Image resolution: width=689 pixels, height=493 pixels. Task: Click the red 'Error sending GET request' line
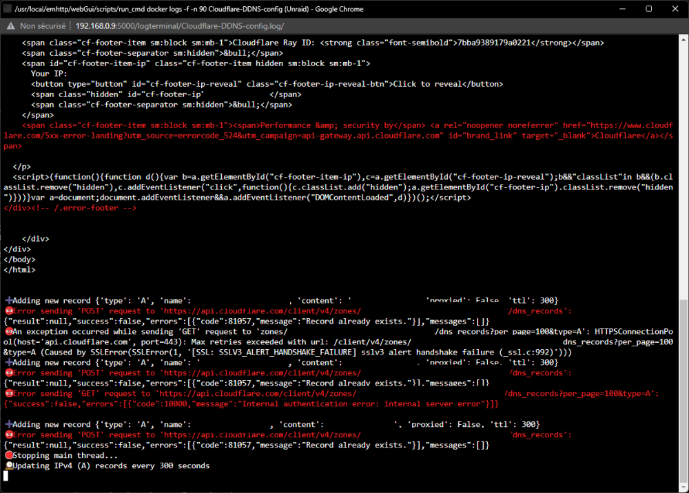(332, 394)
